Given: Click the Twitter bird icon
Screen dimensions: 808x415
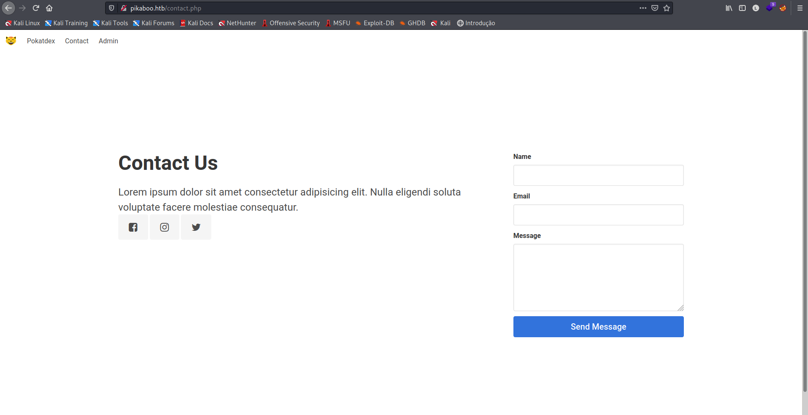Looking at the screenshot, I should tap(196, 227).
